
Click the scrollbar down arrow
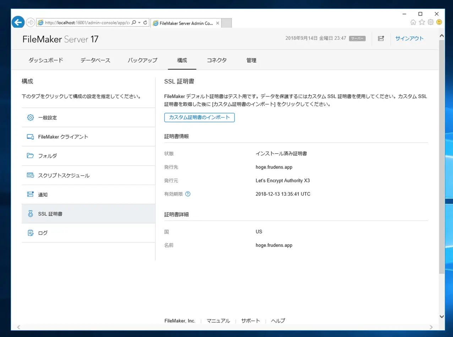tap(441, 316)
